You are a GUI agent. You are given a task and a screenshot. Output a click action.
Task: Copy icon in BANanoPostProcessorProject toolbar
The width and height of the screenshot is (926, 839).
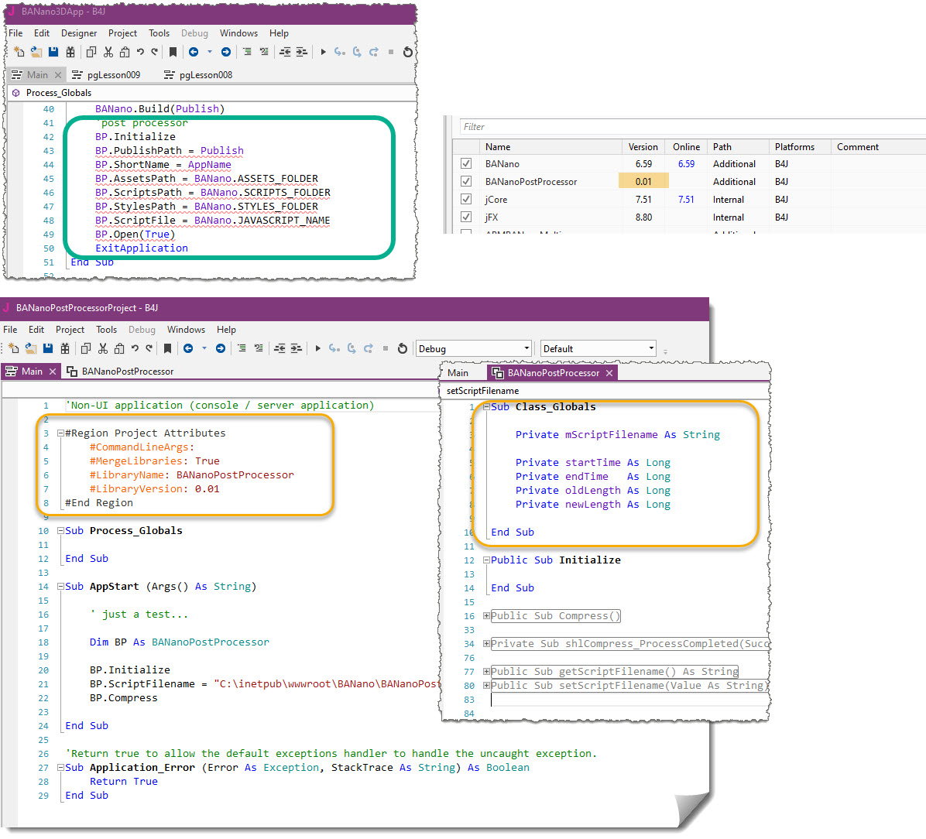(86, 348)
